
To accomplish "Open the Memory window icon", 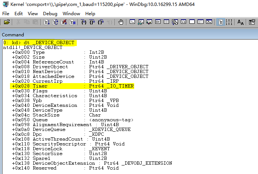I will (166, 22).
